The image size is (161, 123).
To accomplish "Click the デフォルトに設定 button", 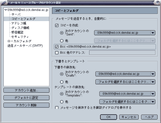I will [x=26, y=98].
